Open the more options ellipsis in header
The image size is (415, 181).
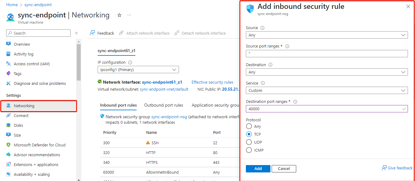129,15
